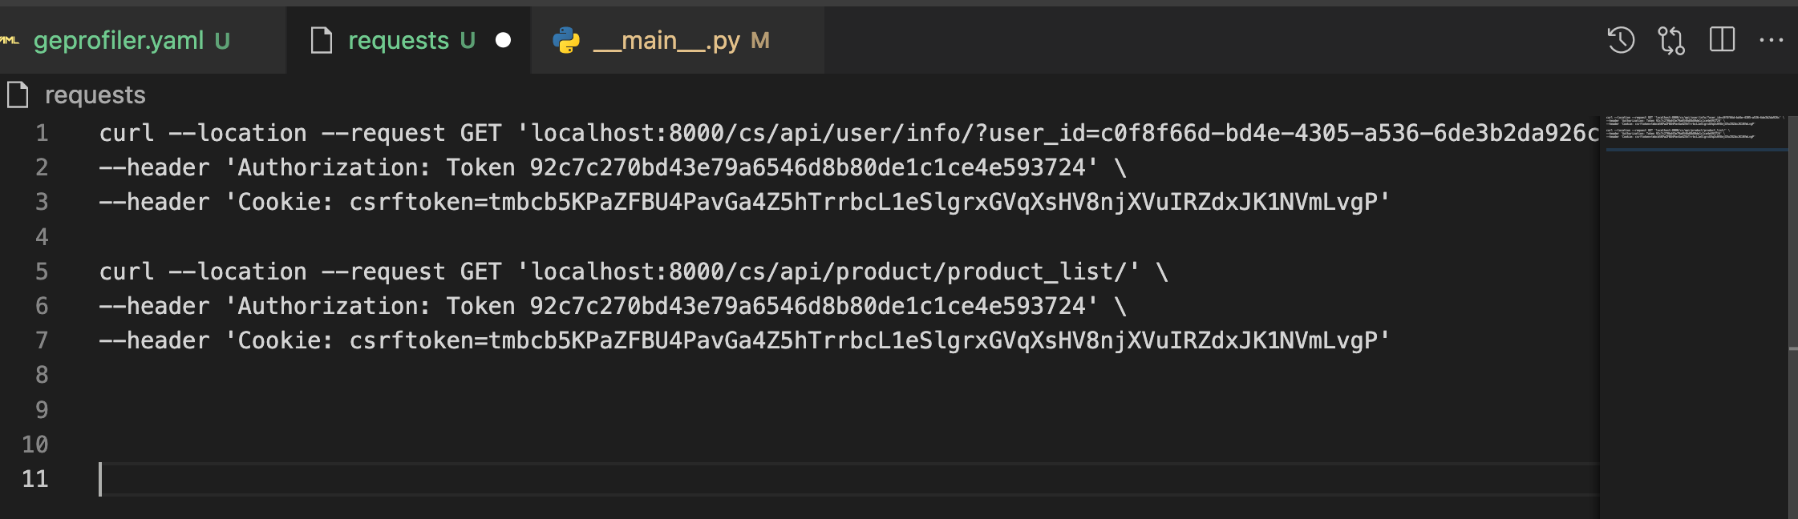Click the YAML icon on geprofiler.yaml tab
The height and width of the screenshot is (519, 1798).
10,40
